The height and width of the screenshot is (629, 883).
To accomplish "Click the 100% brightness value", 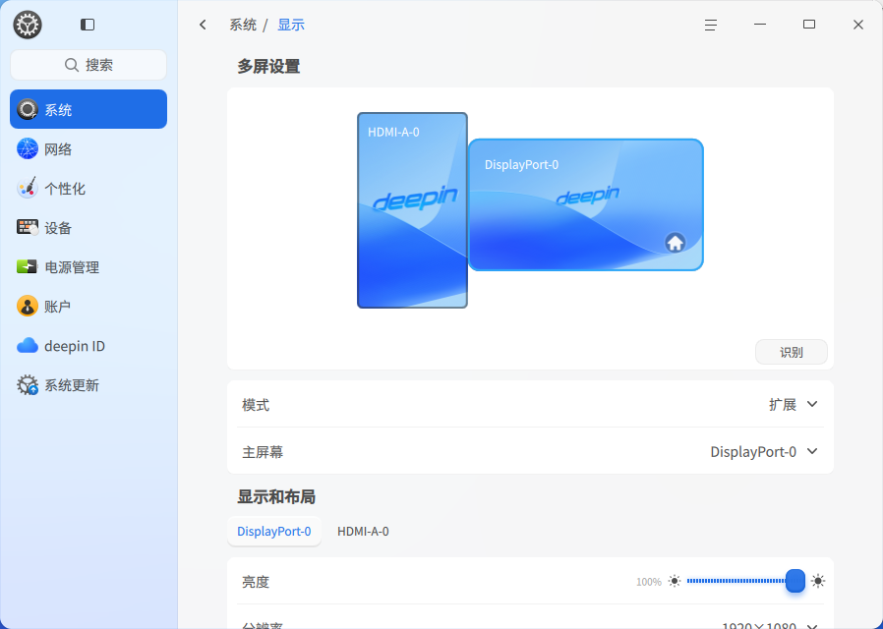I will click(x=649, y=582).
